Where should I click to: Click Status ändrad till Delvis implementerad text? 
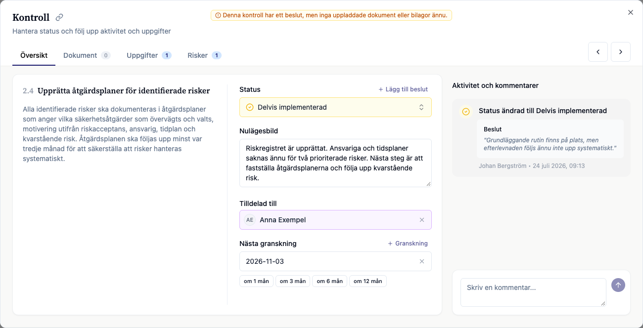[x=543, y=111]
